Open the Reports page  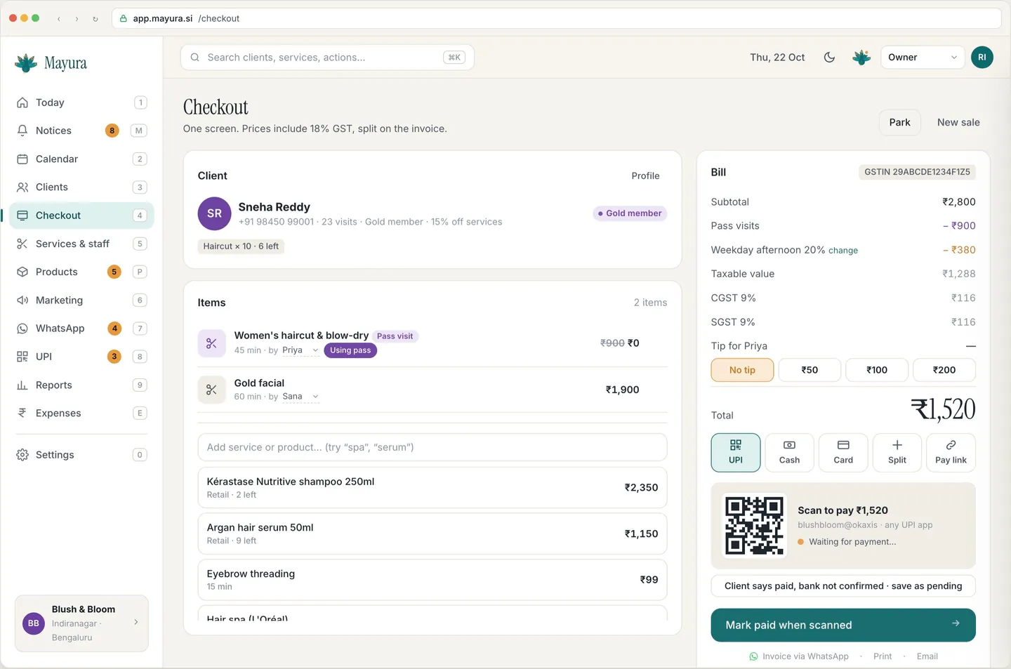click(81, 385)
